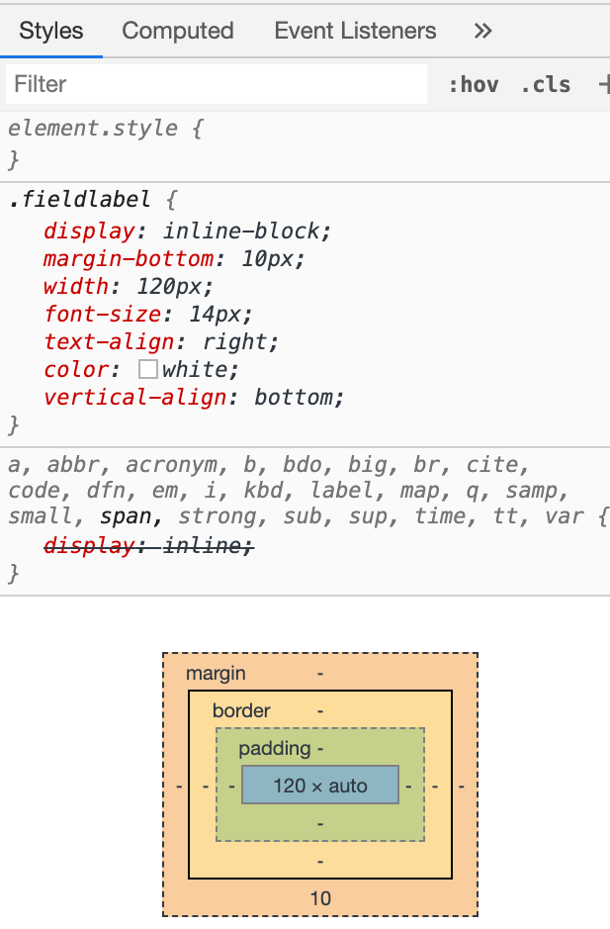Open the Event Listeners tab
The image size is (610, 929).
point(355,31)
